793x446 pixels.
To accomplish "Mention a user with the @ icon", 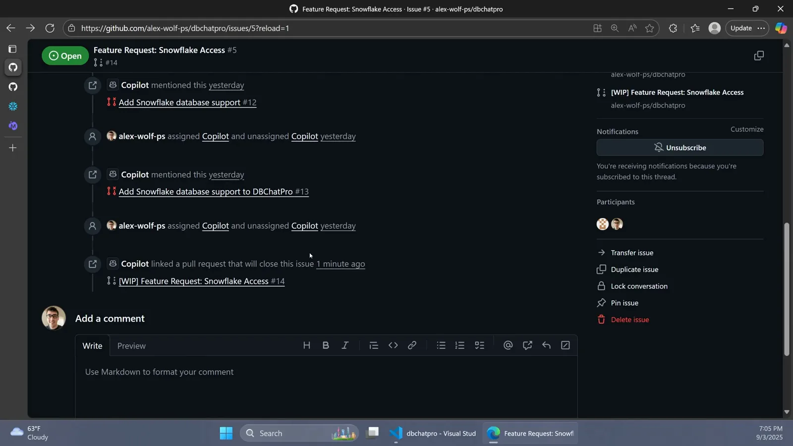I will (x=508, y=345).
